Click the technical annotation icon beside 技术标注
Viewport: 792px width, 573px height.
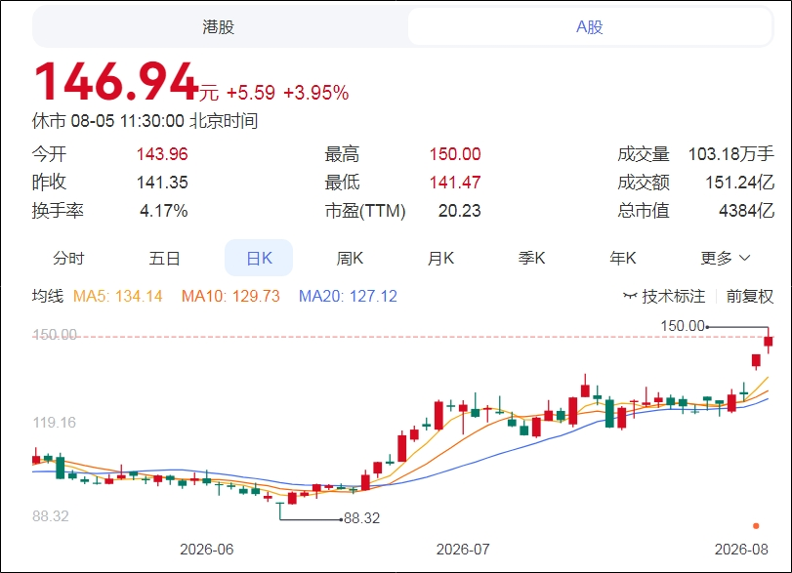629,296
